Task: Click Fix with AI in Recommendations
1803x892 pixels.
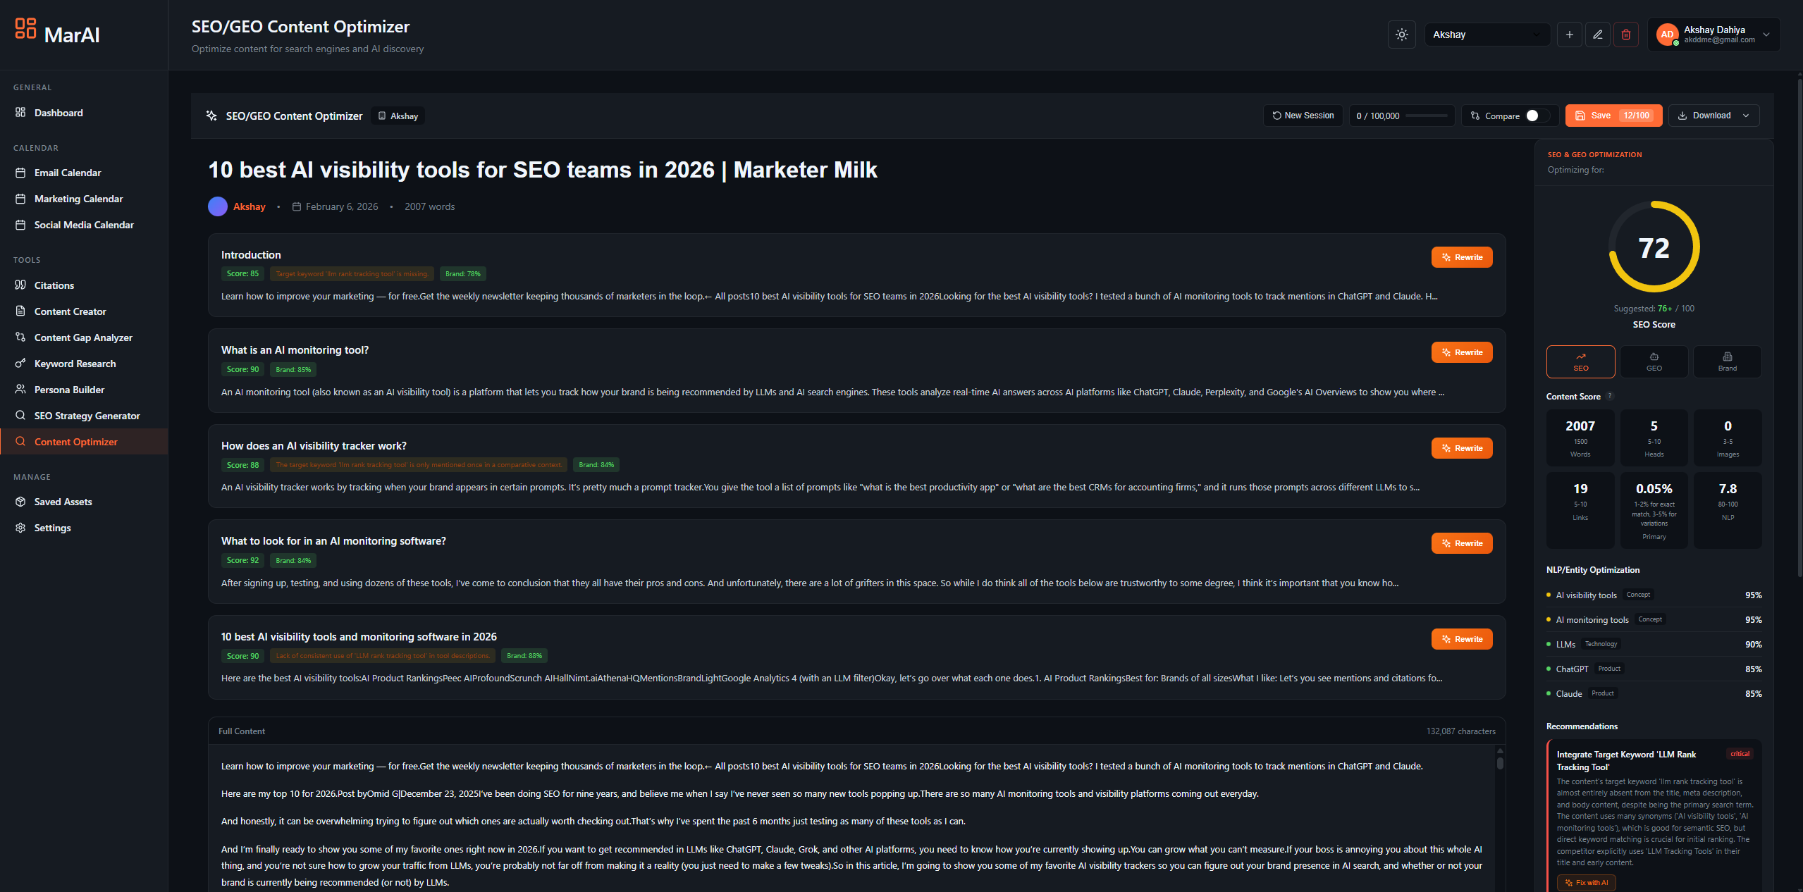Action: (x=1587, y=882)
